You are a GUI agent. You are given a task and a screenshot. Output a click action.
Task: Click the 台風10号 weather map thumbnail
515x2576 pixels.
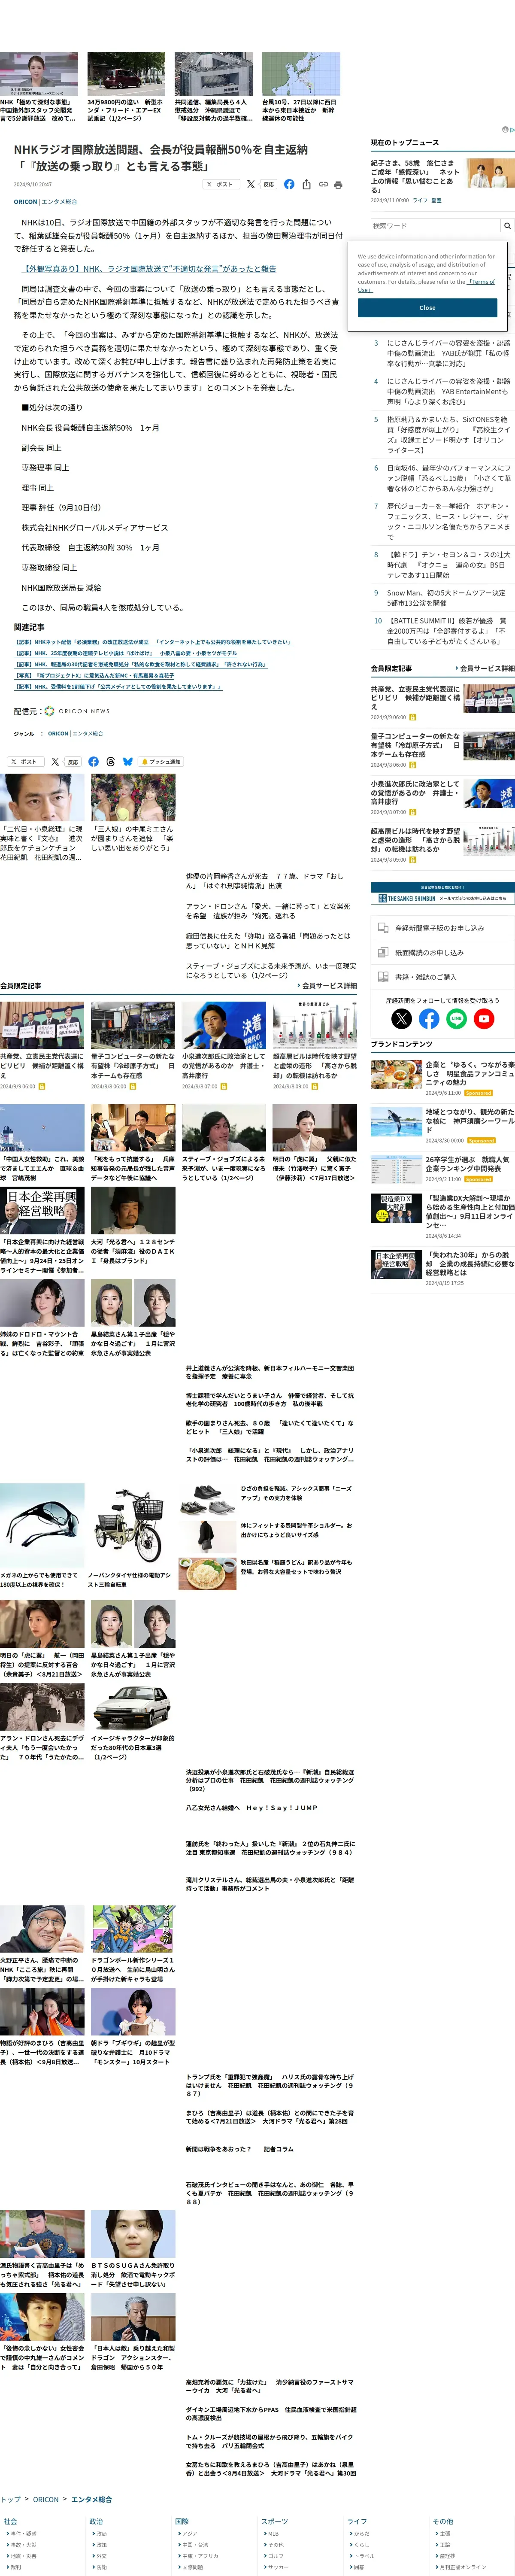pyautogui.click(x=301, y=74)
